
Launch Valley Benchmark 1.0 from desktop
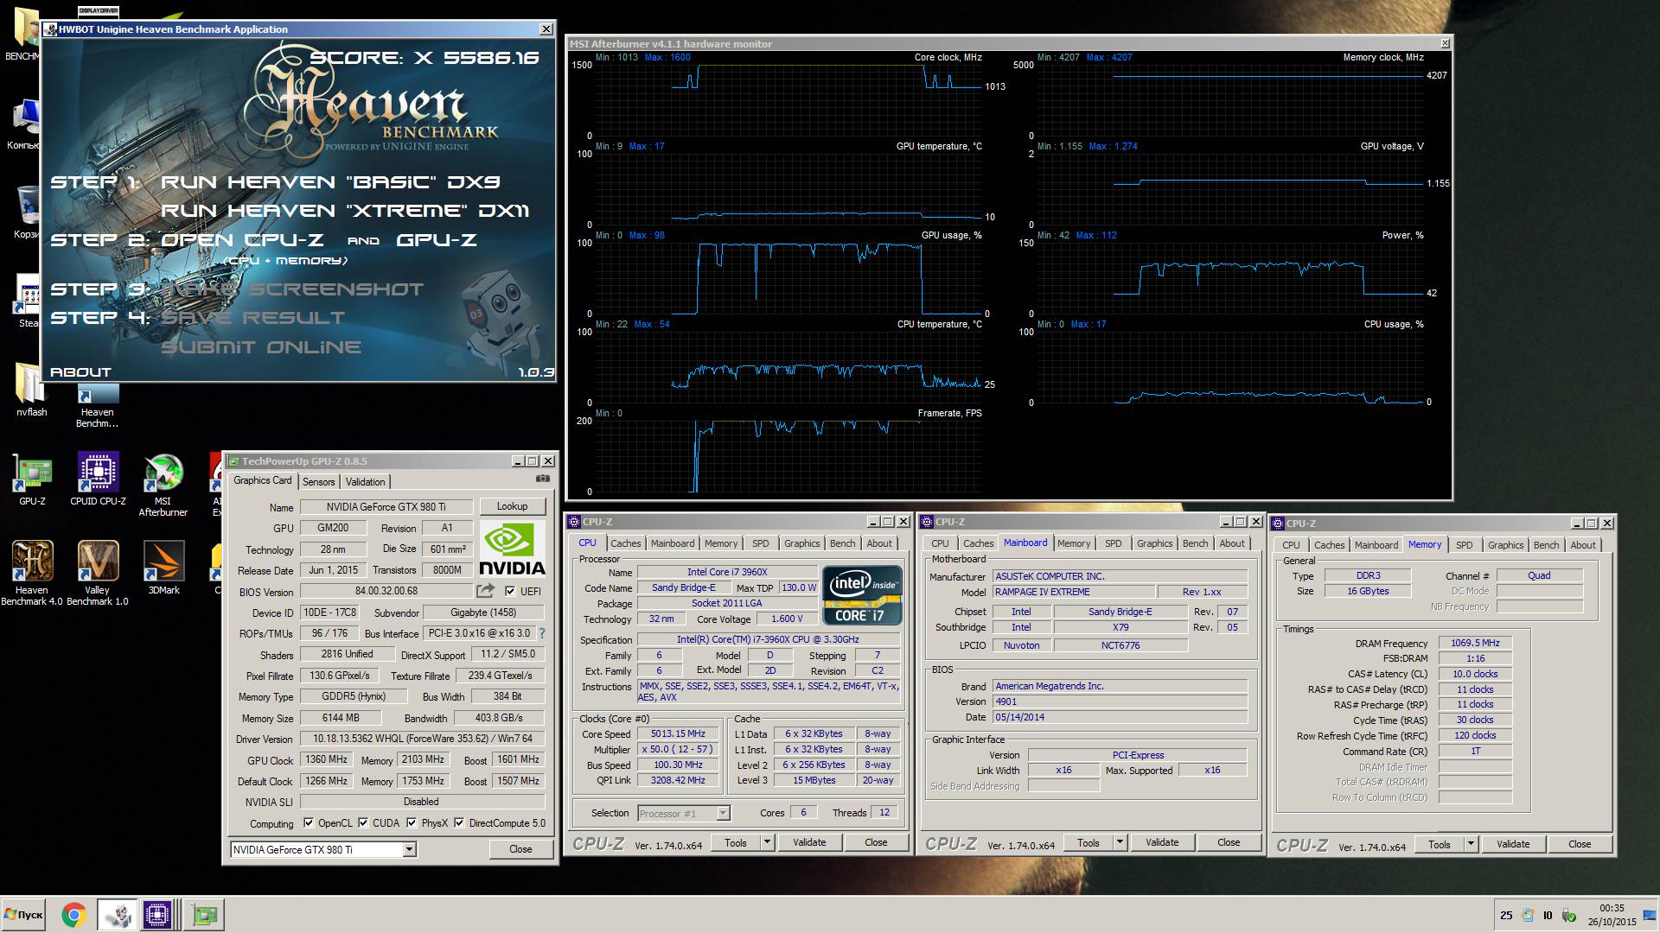(x=98, y=572)
